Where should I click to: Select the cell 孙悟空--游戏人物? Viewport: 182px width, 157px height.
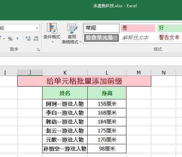(65, 149)
